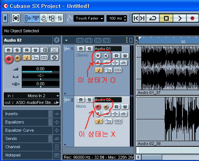The width and height of the screenshot is (199, 161).
Task: Solo Audio 02 in the inspector
Action: tap(17, 50)
